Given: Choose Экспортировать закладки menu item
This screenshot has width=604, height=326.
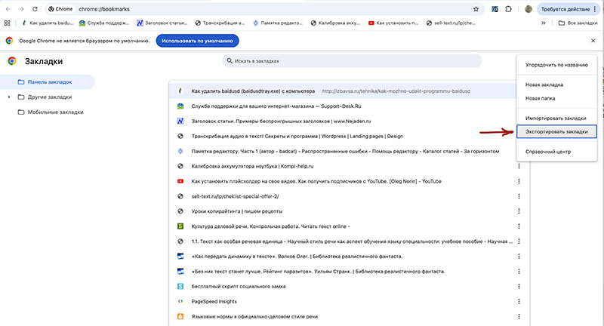Looking at the screenshot, I should 556,131.
